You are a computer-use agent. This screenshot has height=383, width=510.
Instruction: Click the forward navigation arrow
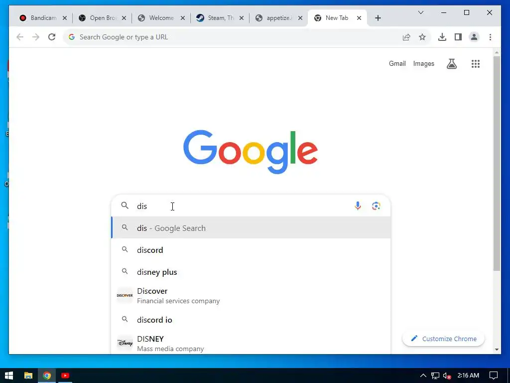coord(36,37)
